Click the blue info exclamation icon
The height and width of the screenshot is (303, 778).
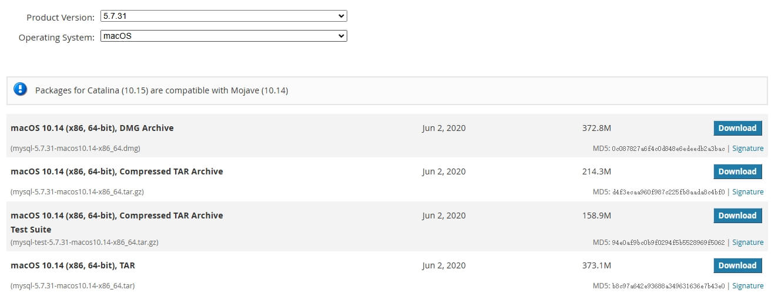(x=21, y=89)
